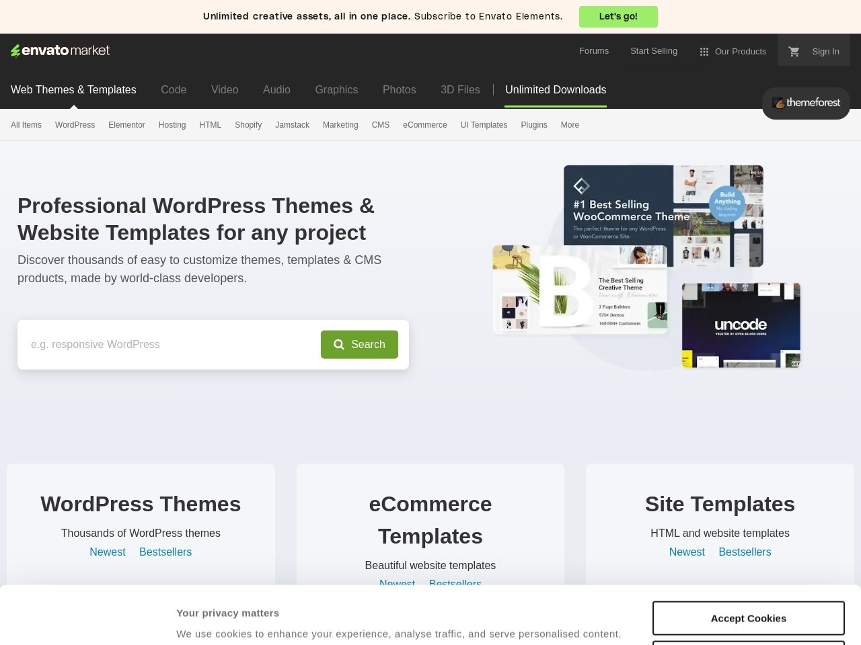Click Newest under WordPress Themes
The width and height of the screenshot is (861, 645).
click(x=108, y=552)
